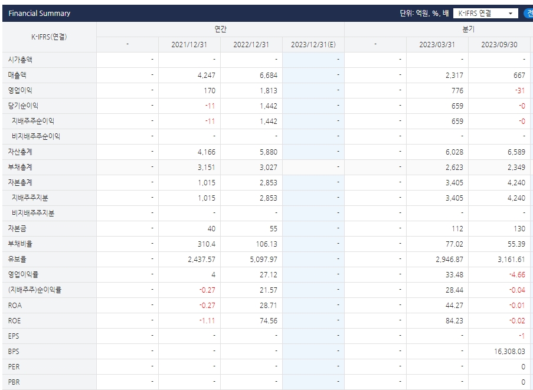Click the 21.57 순이익률 value

(x=269, y=290)
